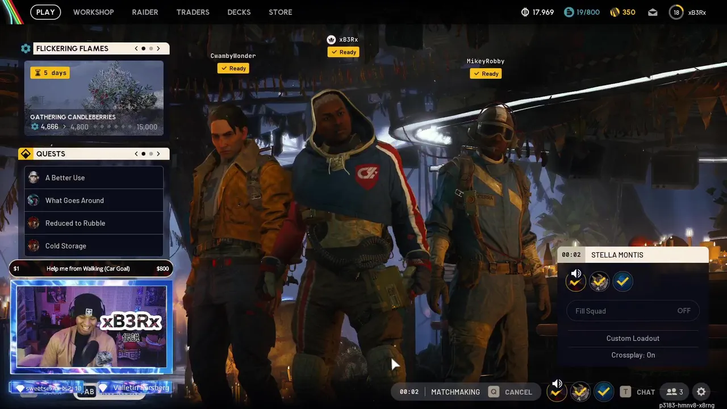
Task: Toggle Crossplay: On setting
Action: tap(633, 355)
